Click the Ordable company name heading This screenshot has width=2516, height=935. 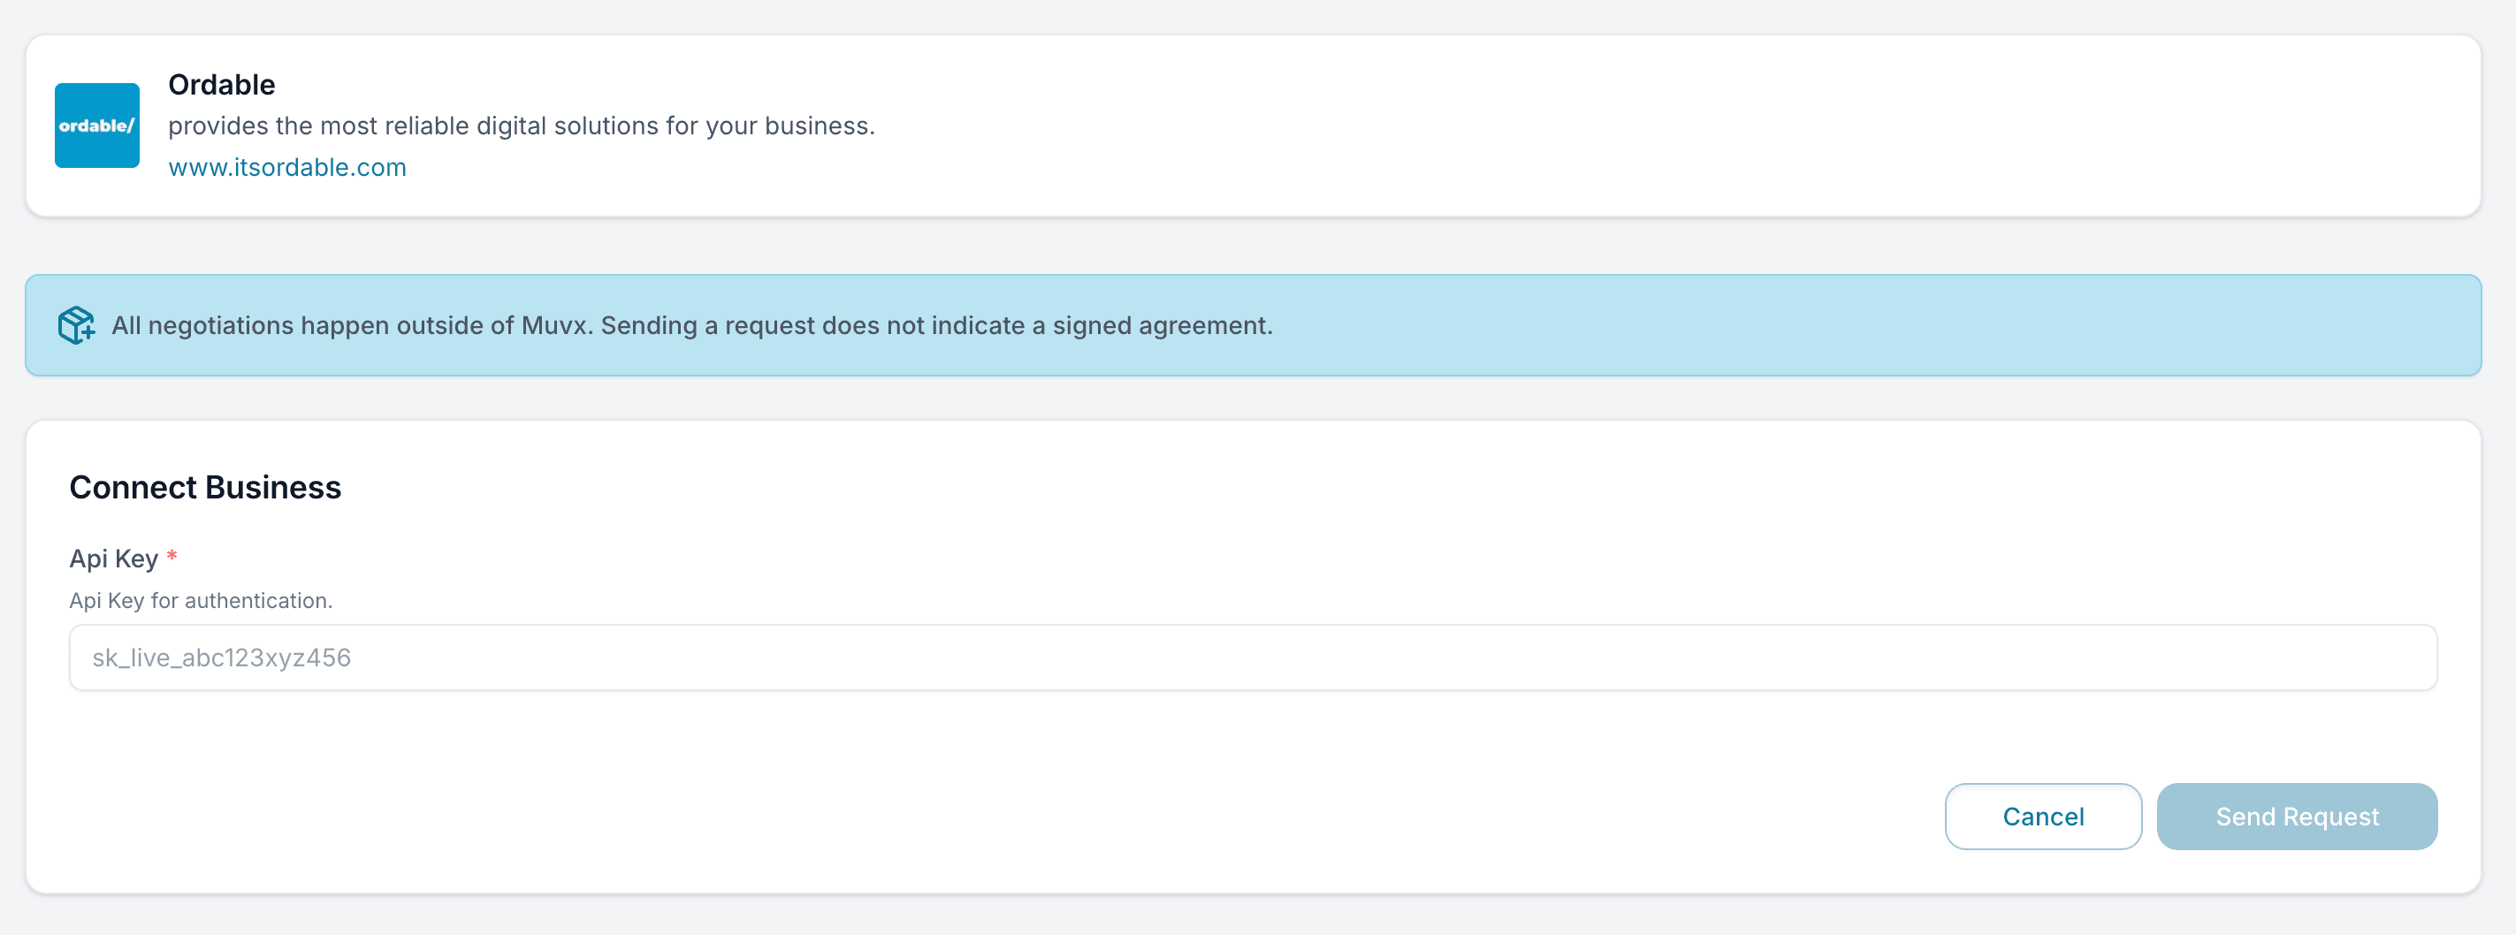[x=222, y=85]
